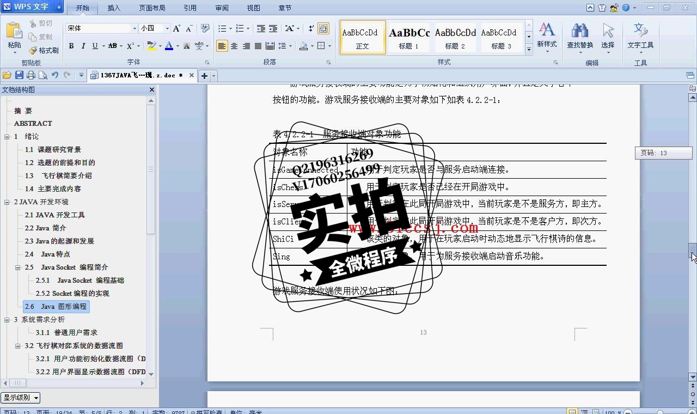Click the print icon in quick toolbar
Viewport: 697px width, 414px height.
[31, 75]
